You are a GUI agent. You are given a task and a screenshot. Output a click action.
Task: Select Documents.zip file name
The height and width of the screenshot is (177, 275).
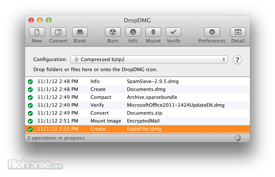point(144,113)
